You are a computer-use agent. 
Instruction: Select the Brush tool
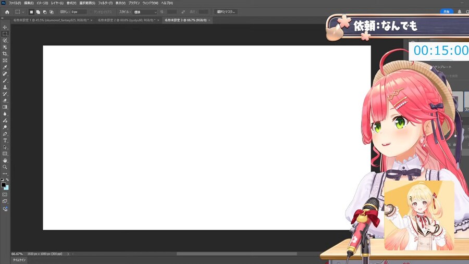point(5,80)
